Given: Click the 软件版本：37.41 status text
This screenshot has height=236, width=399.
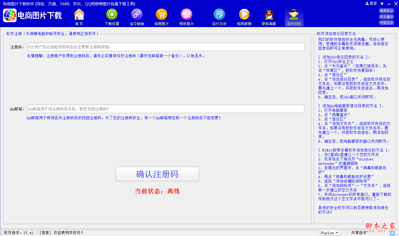Looking at the screenshot, I should pyautogui.click(x=19, y=233).
